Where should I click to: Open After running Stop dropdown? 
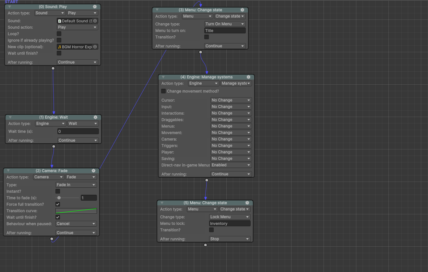(230, 239)
